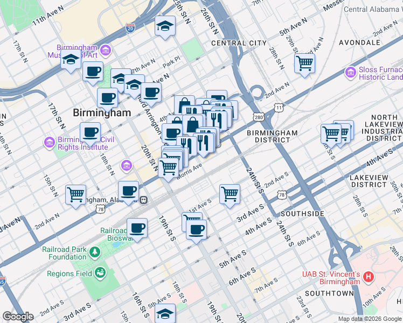
Task: Open UAB St. Vincent's hospital pin
Action: click(369, 277)
